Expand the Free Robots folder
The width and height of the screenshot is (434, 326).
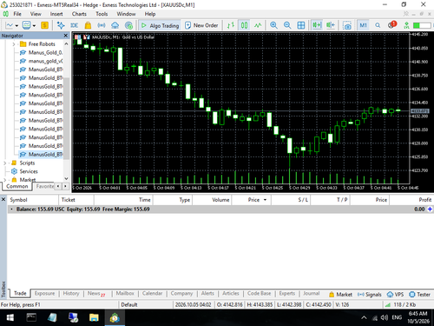pyautogui.click(x=14, y=44)
